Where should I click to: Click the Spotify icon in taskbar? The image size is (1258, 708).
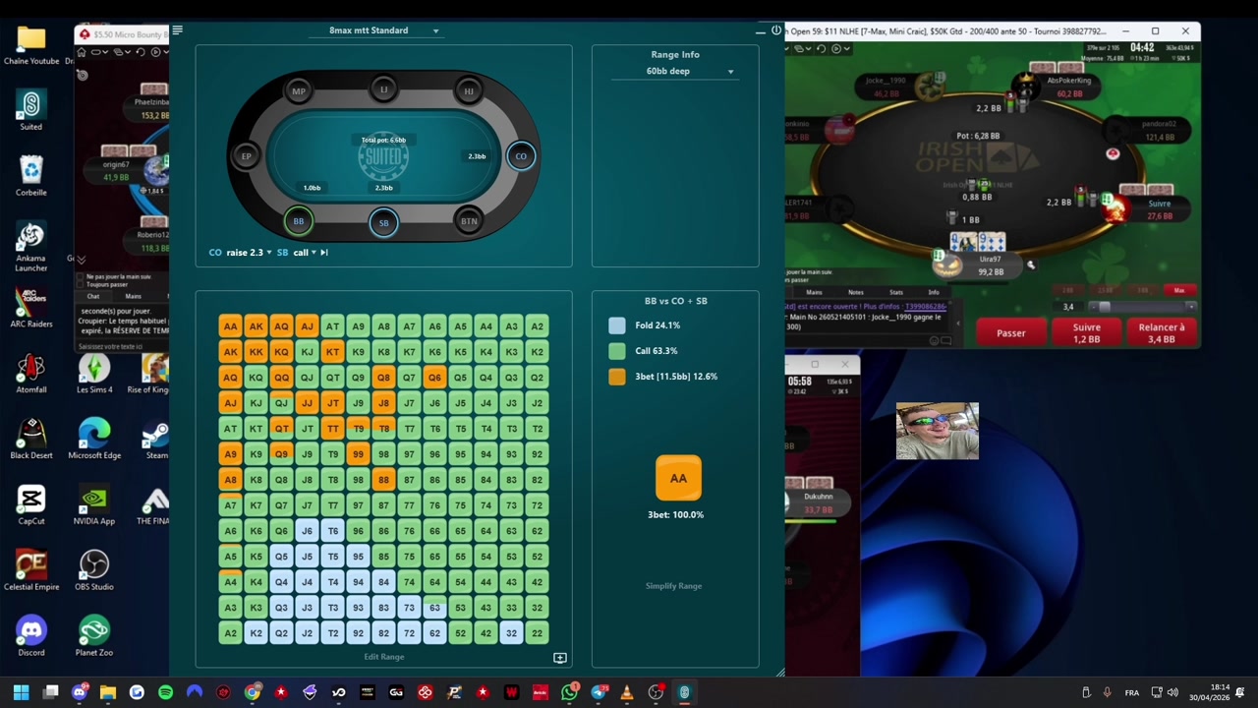tap(165, 692)
